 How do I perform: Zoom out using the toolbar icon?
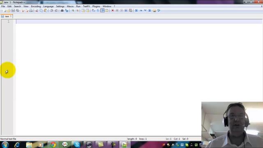77,11
